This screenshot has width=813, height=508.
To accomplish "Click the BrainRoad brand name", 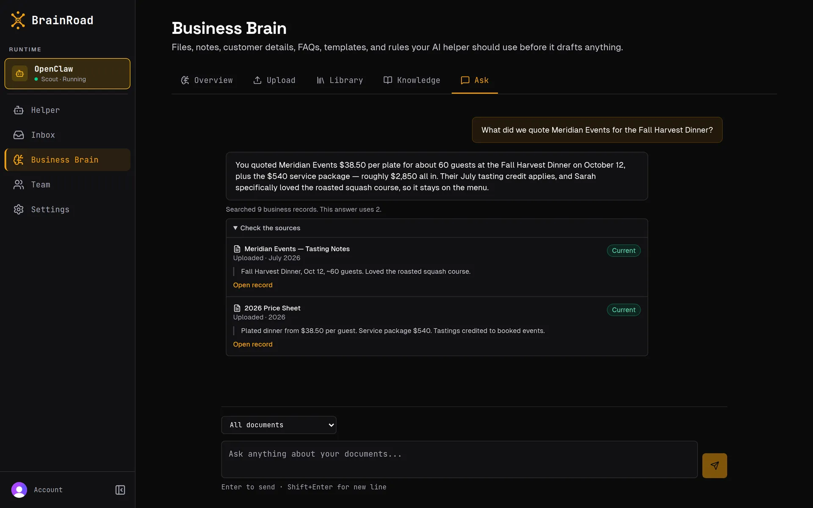I will pyautogui.click(x=63, y=20).
